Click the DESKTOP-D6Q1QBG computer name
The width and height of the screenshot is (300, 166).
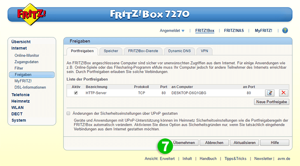[189, 93]
